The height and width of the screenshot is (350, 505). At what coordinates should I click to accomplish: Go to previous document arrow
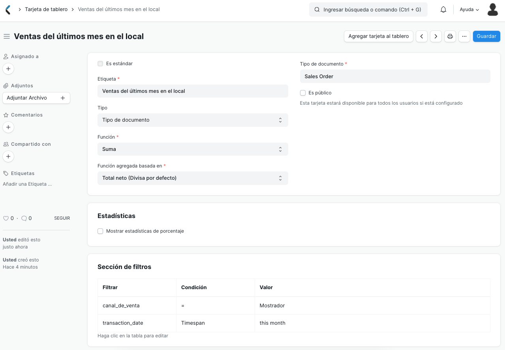pyautogui.click(x=422, y=36)
